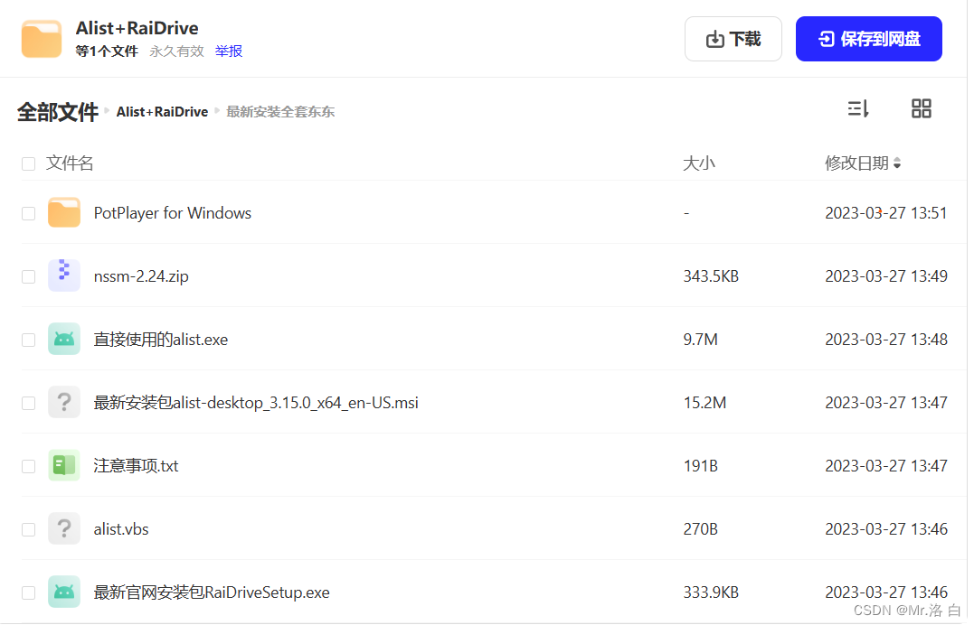Check the select-all checkbox in the header row
The width and height of the screenshot is (974, 625).
click(x=28, y=163)
